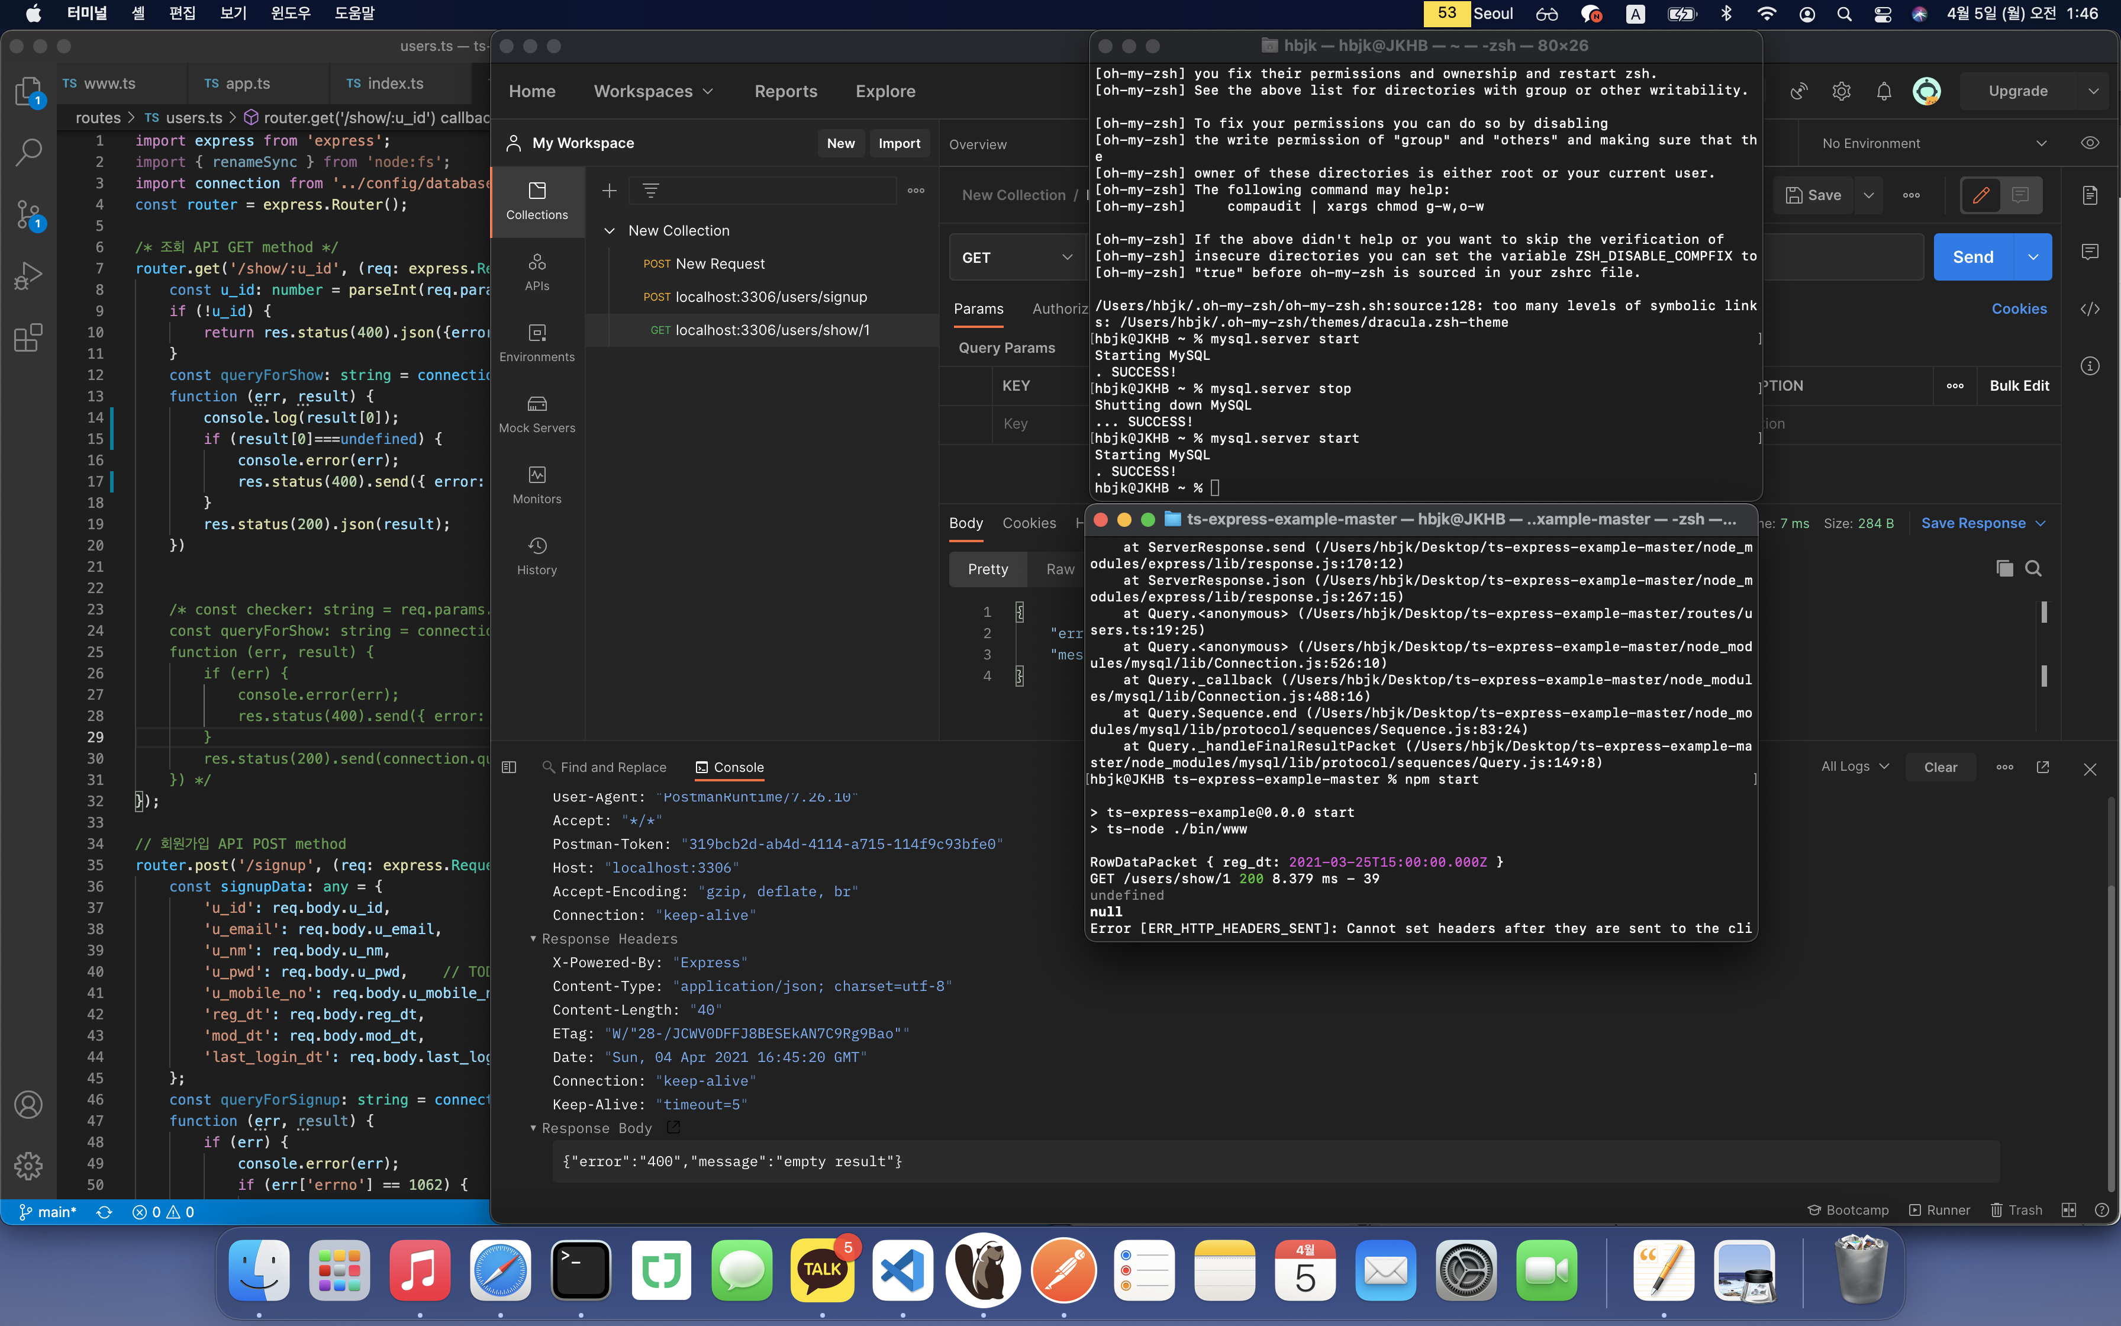Open the No Environment selector
Screen dimensions: 2121x1326
1933,143
